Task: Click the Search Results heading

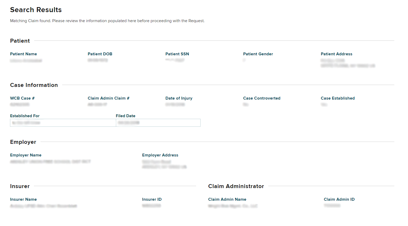Action: tap(36, 10)
